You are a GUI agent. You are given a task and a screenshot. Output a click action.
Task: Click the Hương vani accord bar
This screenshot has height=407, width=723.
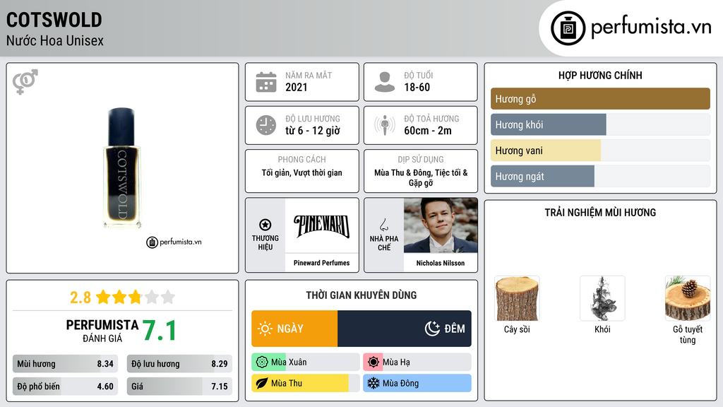600,151
